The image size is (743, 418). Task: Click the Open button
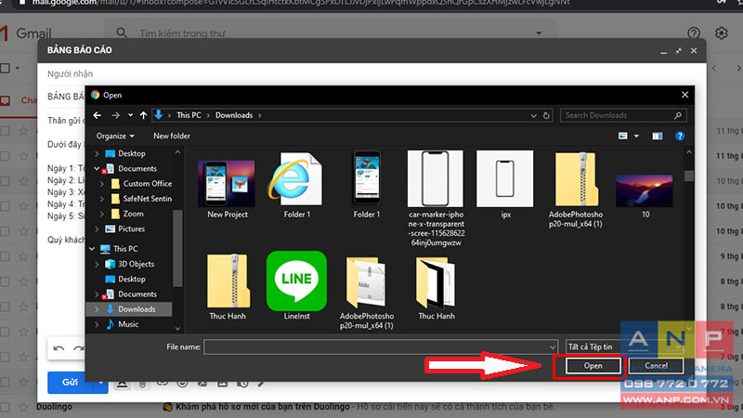(593, 366)
